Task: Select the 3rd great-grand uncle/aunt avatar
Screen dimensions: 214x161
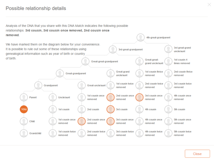Action: (168, 49)
